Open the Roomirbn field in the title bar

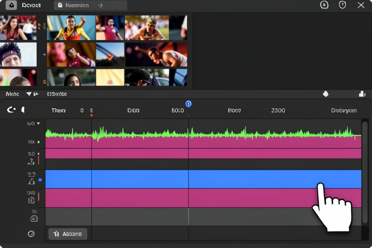point(91,5)
